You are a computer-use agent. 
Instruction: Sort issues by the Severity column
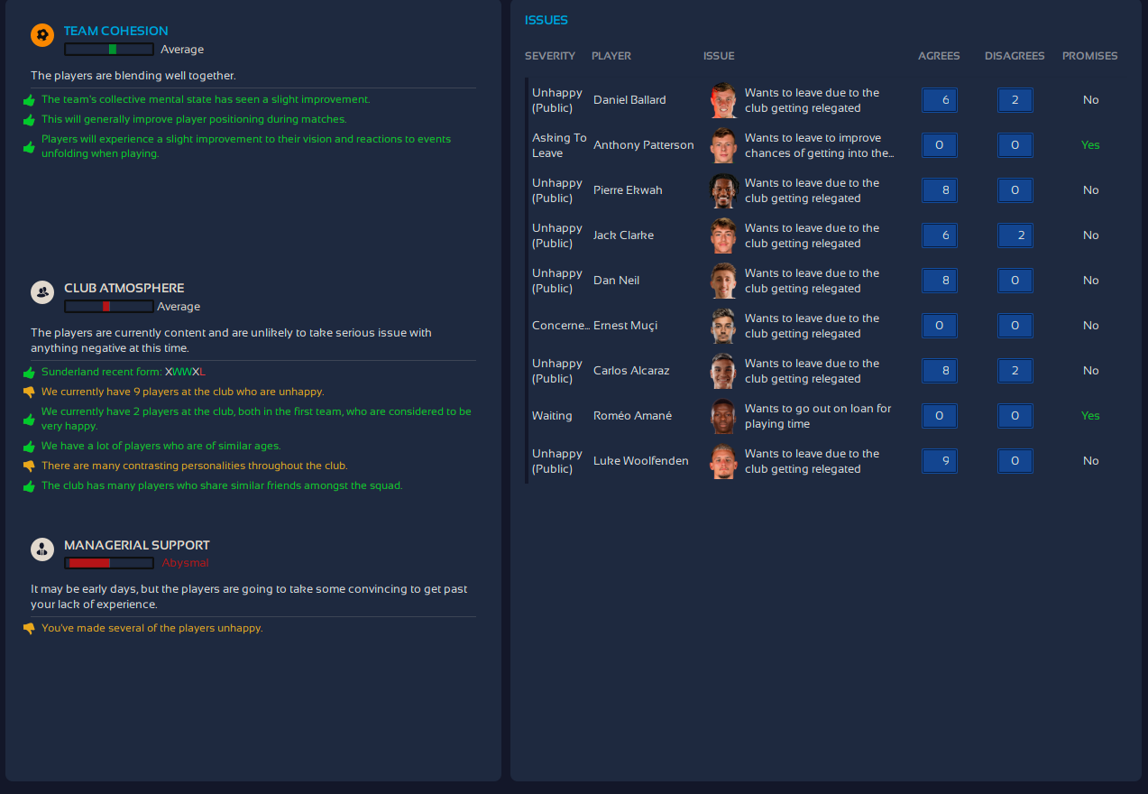(549, 56)
